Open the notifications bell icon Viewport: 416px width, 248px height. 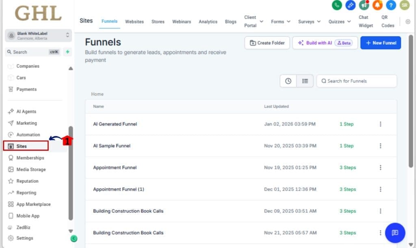coord(377,5)
